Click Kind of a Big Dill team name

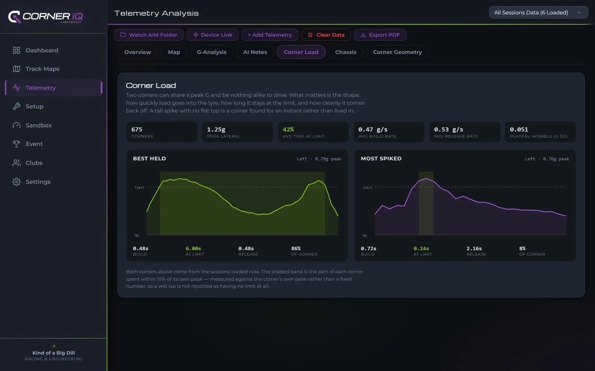click(x=54, y=353)
